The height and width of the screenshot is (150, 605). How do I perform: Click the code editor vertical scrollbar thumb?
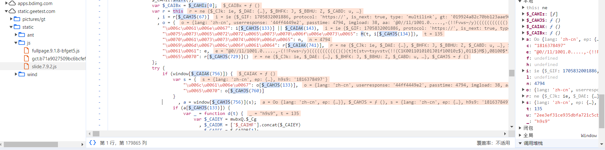coord(512,73)
